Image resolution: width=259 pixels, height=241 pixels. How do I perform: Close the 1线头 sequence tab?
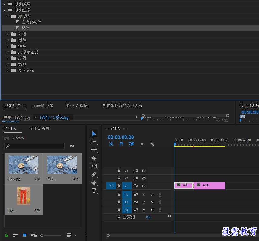click(x=106, y=129)
